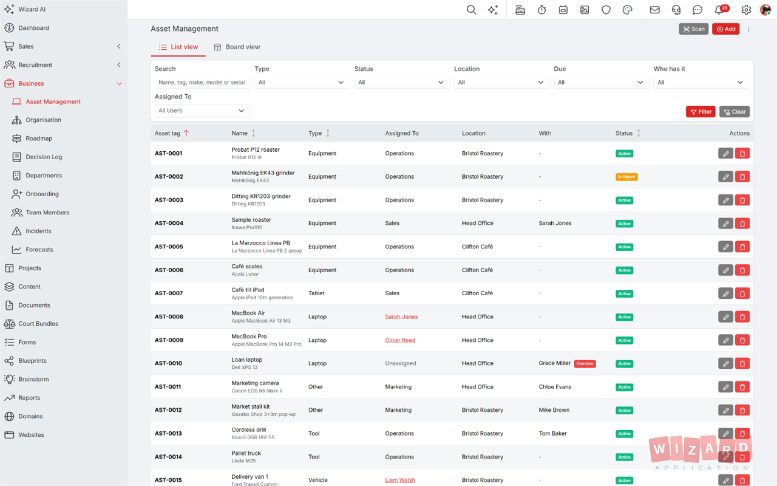
Task: Edit asset AST-0008 with pencil icon
Action: [725, 317]
